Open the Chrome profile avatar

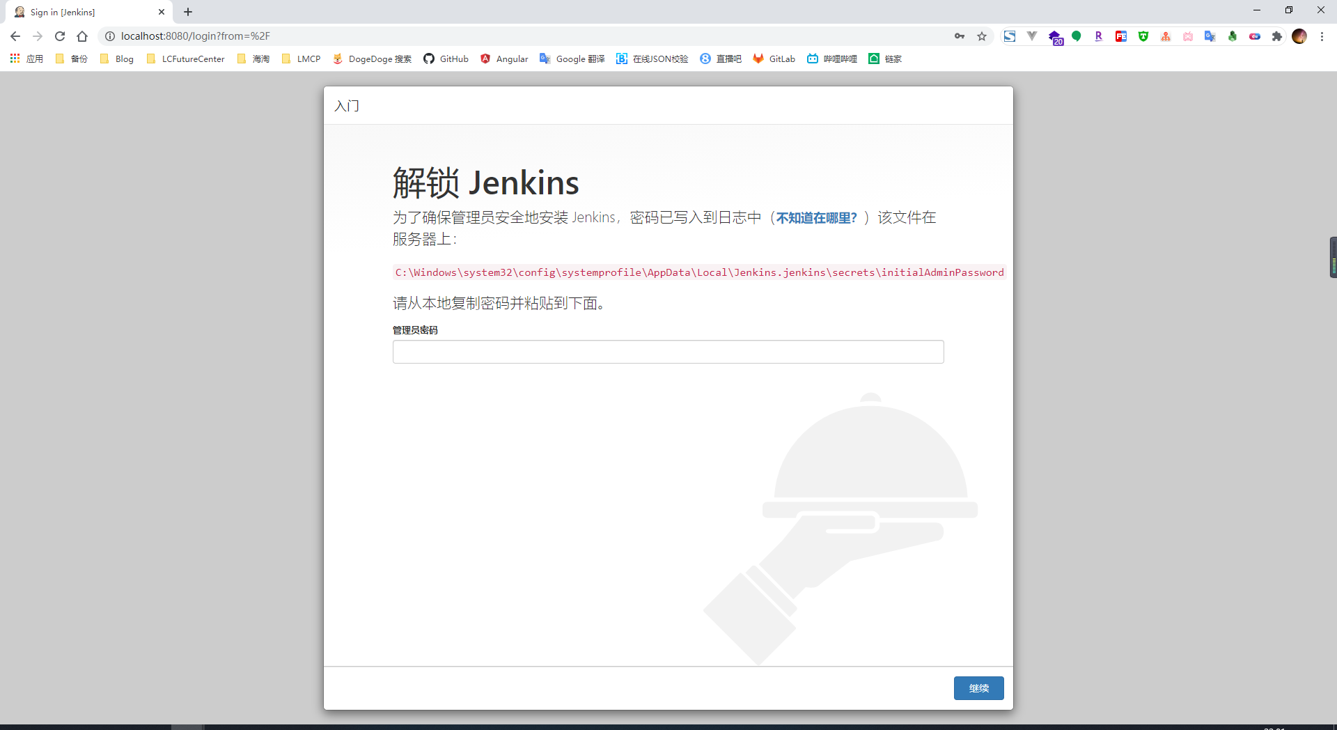1299,36
